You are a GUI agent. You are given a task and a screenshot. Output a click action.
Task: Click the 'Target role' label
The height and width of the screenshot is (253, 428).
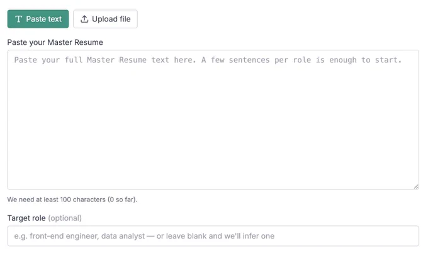click(26, 218)
